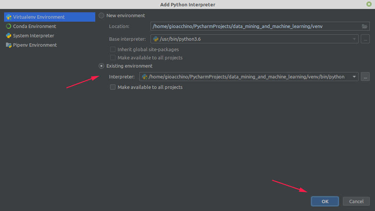Click the Location path field
375x211 pixels.
(x=260, y=26)
